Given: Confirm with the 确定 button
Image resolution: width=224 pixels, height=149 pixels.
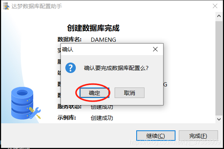Looking at the screenshot, I should 94,93.
